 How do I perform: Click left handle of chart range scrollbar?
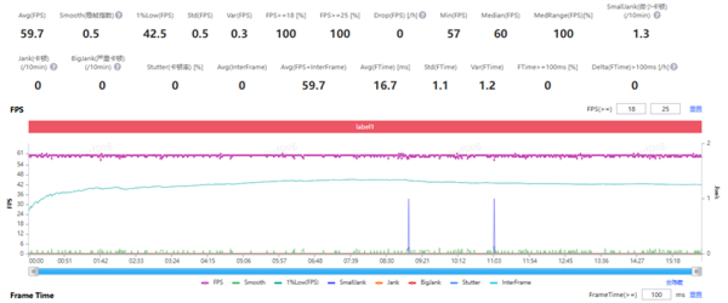[32, 271]
